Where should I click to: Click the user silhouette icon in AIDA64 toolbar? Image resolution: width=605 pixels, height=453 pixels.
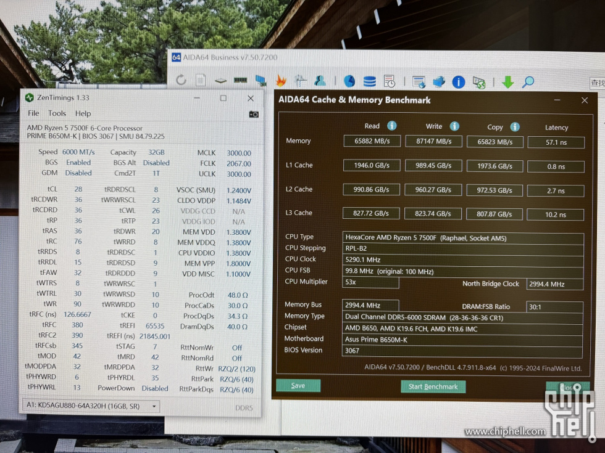coord(320,81)
